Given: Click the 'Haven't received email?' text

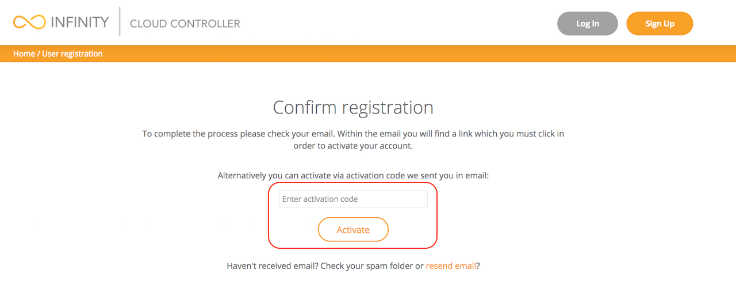Looking at the screenshot, I should [273, 266].
